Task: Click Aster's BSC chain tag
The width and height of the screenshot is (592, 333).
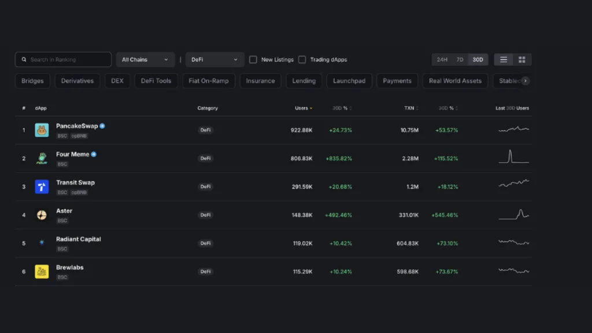Action: coord(62,221)
